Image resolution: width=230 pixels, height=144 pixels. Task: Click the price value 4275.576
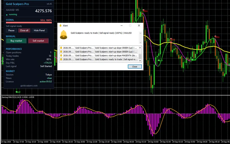coord(43,11)
